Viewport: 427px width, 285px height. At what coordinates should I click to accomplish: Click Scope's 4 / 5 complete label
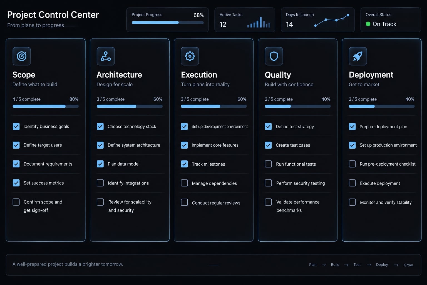(x=26, y=99)
